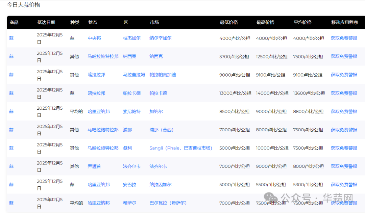
Task: Click the 移动应用程序 column header
Action: pos(344,22)
